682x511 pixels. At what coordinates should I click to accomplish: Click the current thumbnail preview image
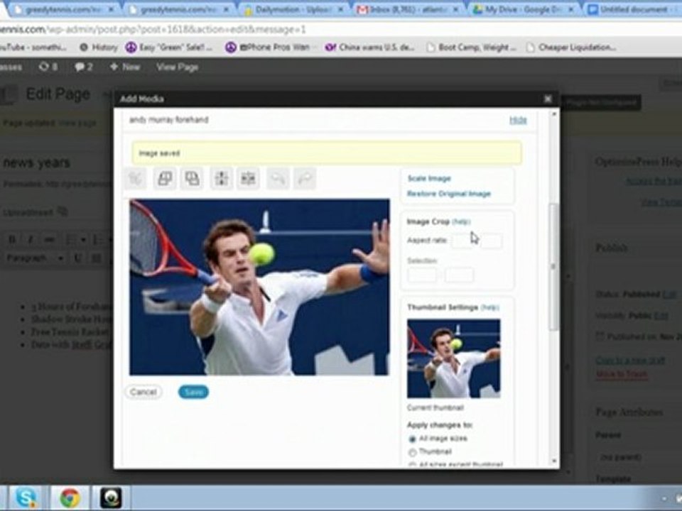coord(454,358)
